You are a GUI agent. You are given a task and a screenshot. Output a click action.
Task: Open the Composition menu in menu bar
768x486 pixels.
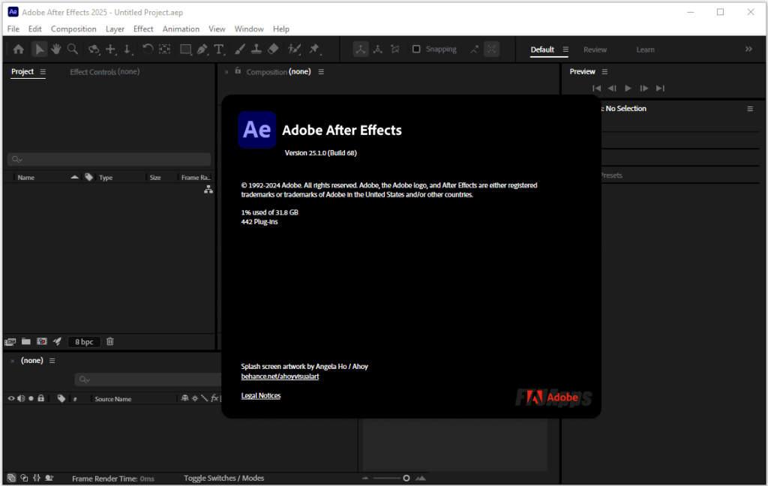coord(73,29)
